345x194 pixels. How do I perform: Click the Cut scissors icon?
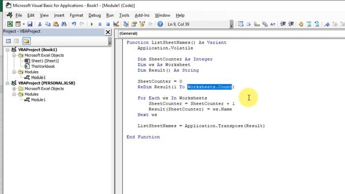[x=40, y=24]
